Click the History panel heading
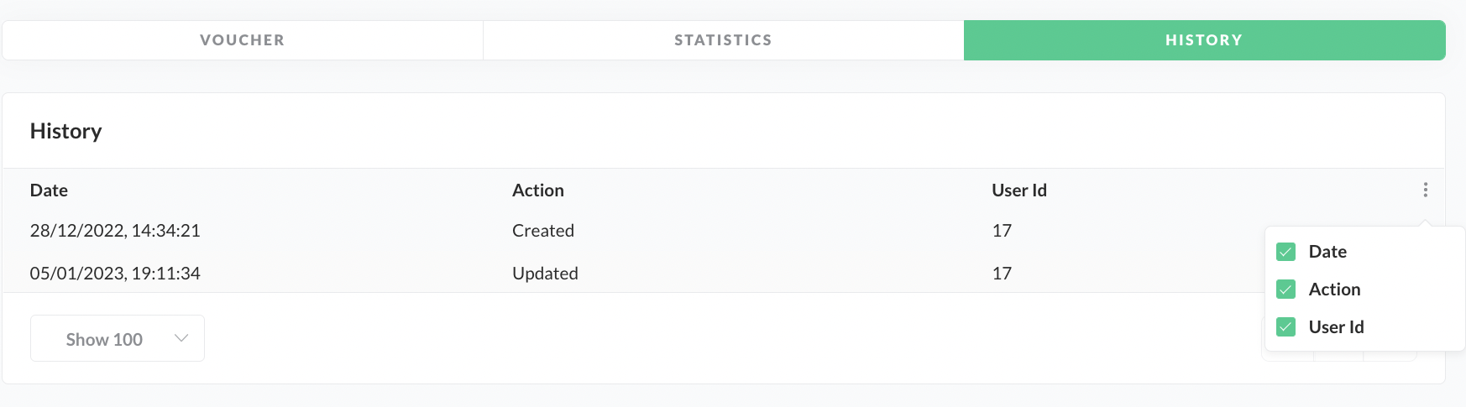 click(65, 131)
